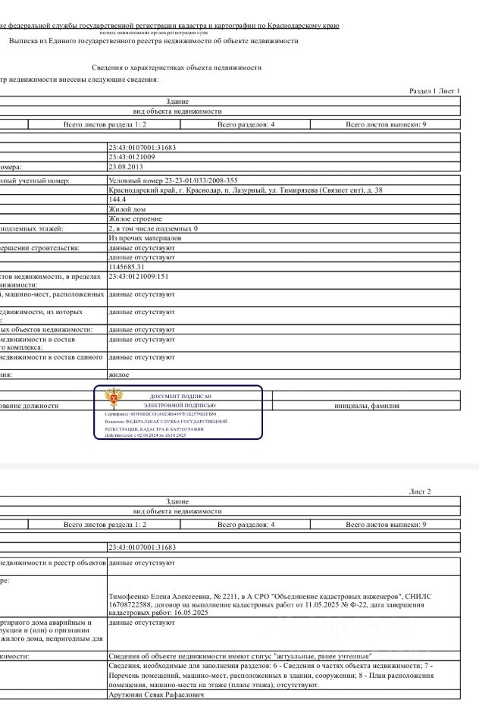Click the recipient name 'Арутюнян Севак Рафаелович'
Screen dimensions: 479x728
pos(156,695)
